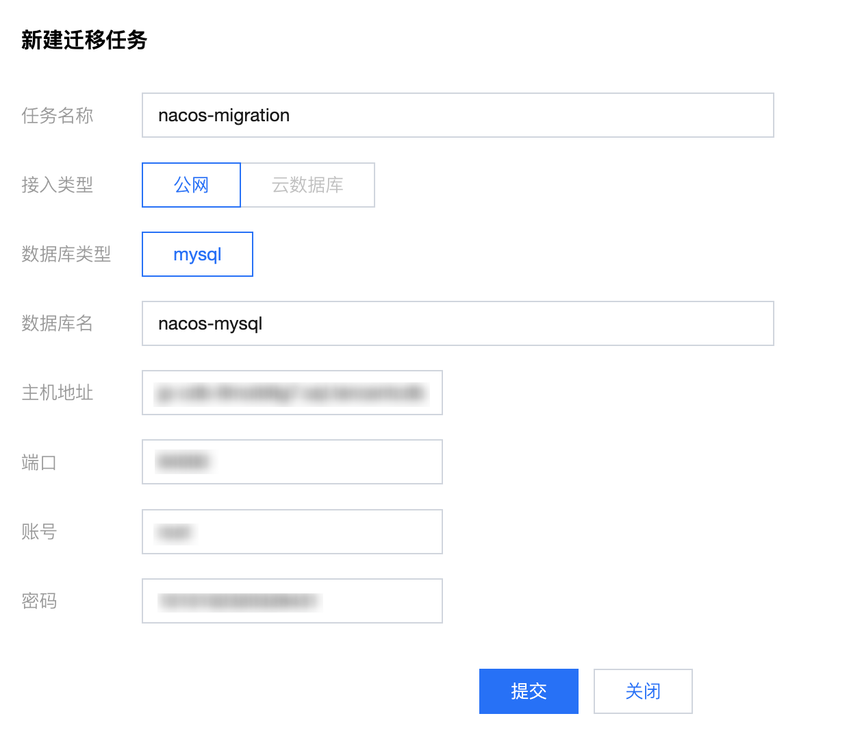Viewport: 849px width, 740px height.
Task: Focus the 端口 port input box
Action: pyautogui.click(x=292, y=462)
